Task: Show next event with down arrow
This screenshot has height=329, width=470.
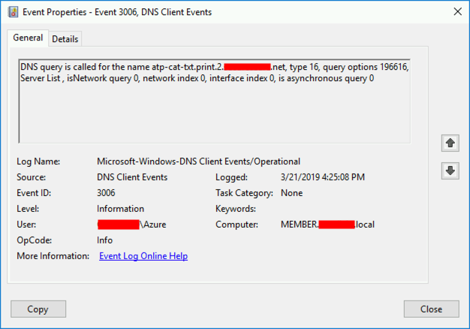Action: [450, 171]
